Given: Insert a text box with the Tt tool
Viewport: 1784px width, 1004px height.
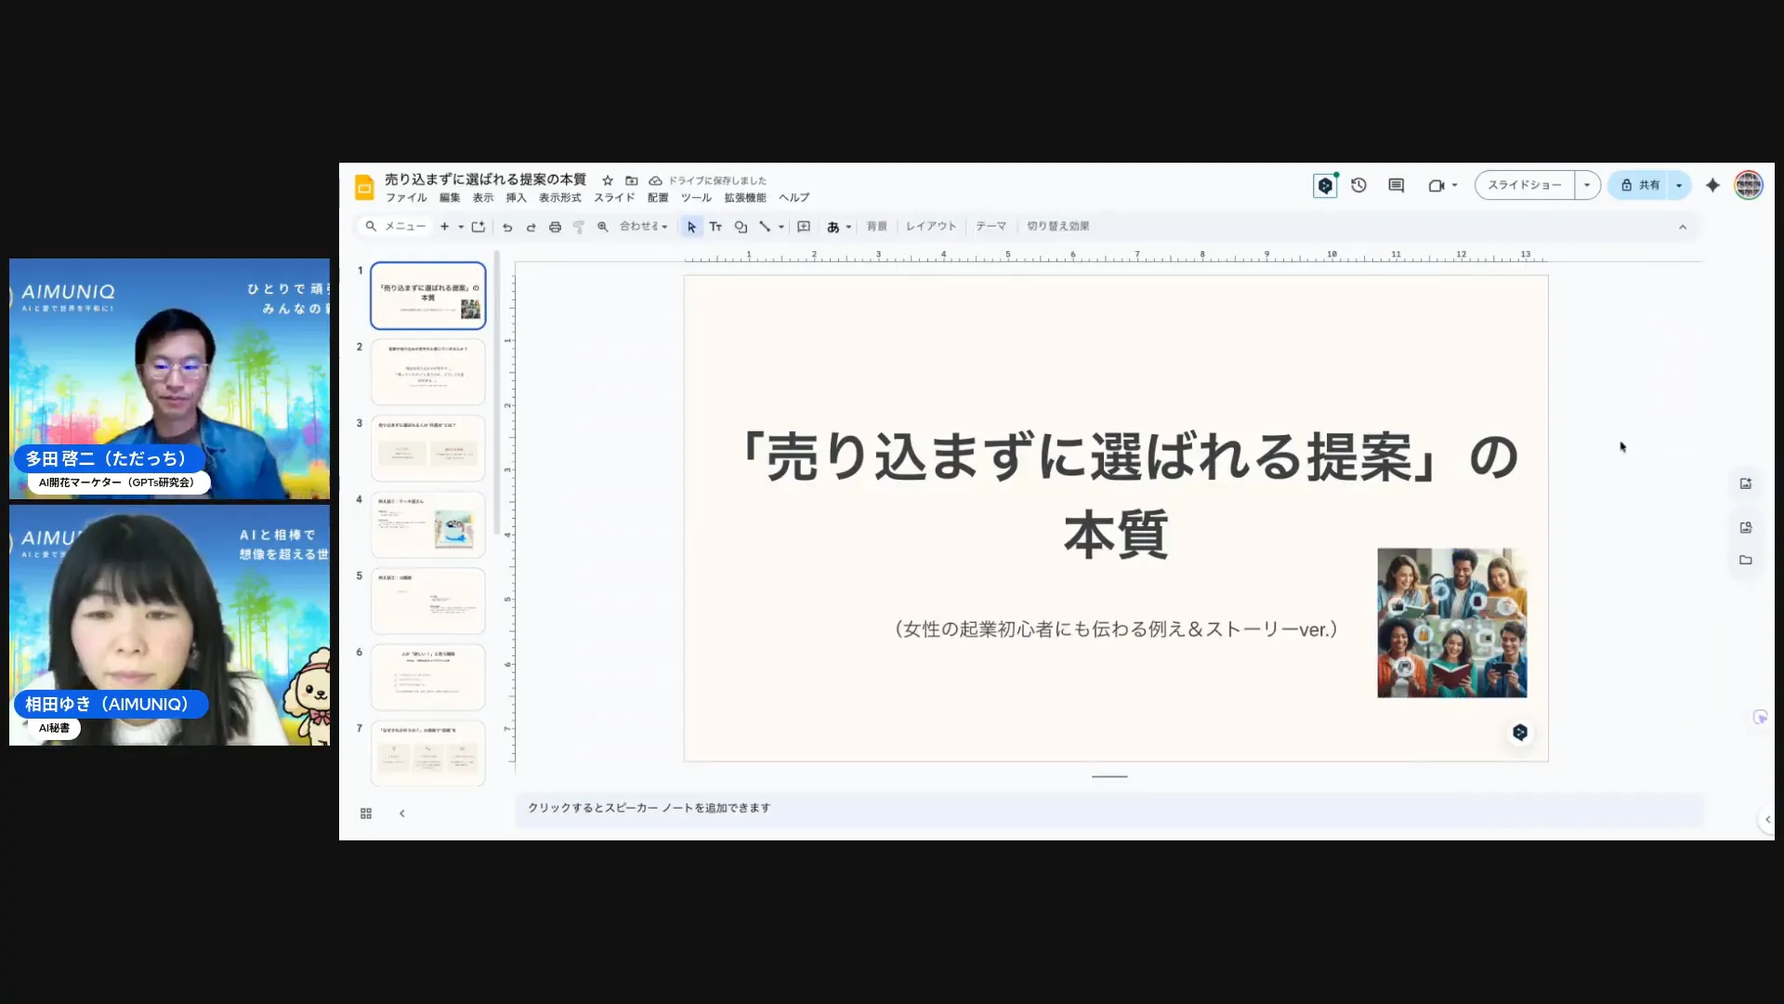Looking at the screenshot, I should click(715, 226).
